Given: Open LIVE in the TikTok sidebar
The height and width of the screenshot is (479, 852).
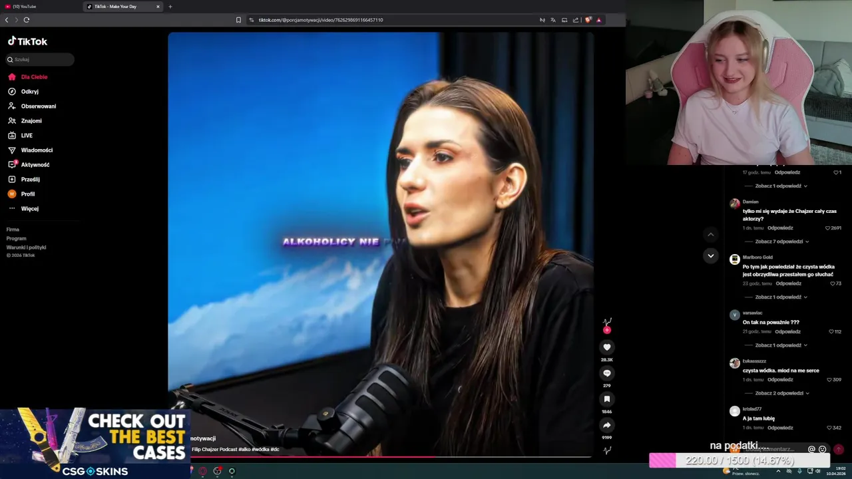Looking at the screenshot, I should point(20,136).
